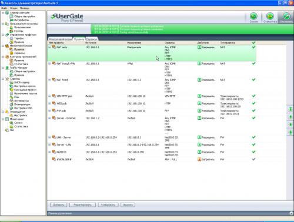The image size is (294, 222).
Task: Sort by Назначение column header
Action: pos(134,43)
